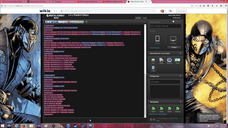The height and width of the screenshot is (128, 228).
Task: Click the Start a wikia button
Action: coord(181,11)
